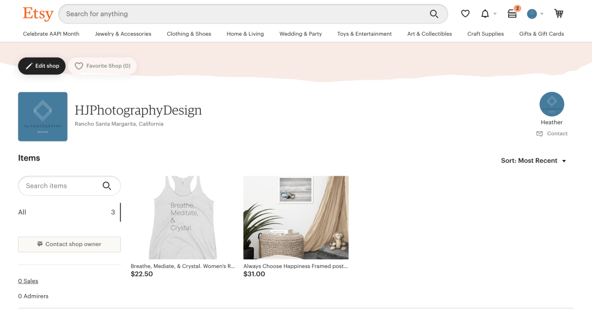This screenshot has height=324, width=592.
Task: Click the Edit shop button
Action: coord(42,66)
